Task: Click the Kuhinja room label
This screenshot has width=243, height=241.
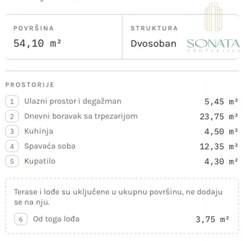Action: point(39,132)
